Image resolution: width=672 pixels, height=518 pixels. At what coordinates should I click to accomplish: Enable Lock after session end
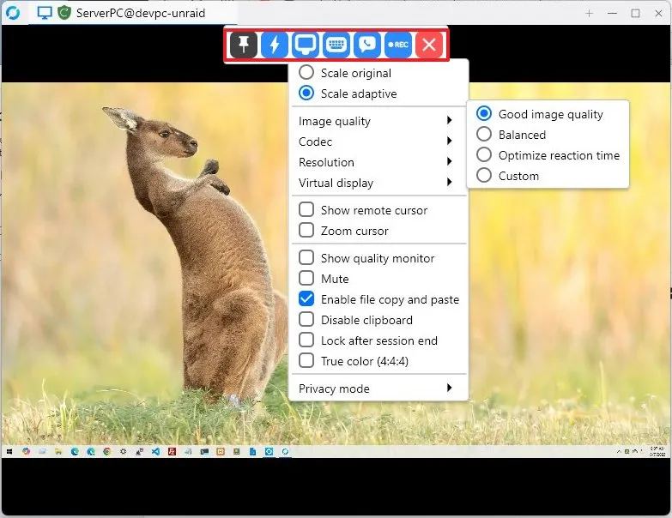click(x=306, y=340)
